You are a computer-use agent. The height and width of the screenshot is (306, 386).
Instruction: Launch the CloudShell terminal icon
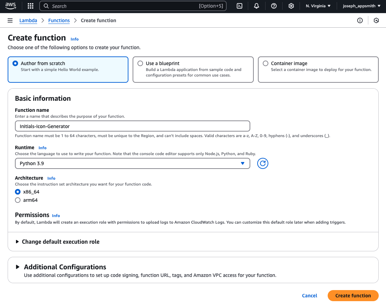[240, 6]
